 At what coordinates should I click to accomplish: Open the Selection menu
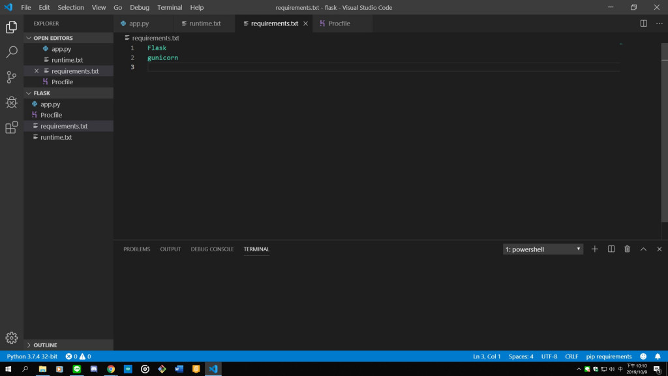70,7
